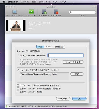This screenshot has height=109, width=99.
Task: Enable launching Streamer automatically at login
Action: (18, 85)
